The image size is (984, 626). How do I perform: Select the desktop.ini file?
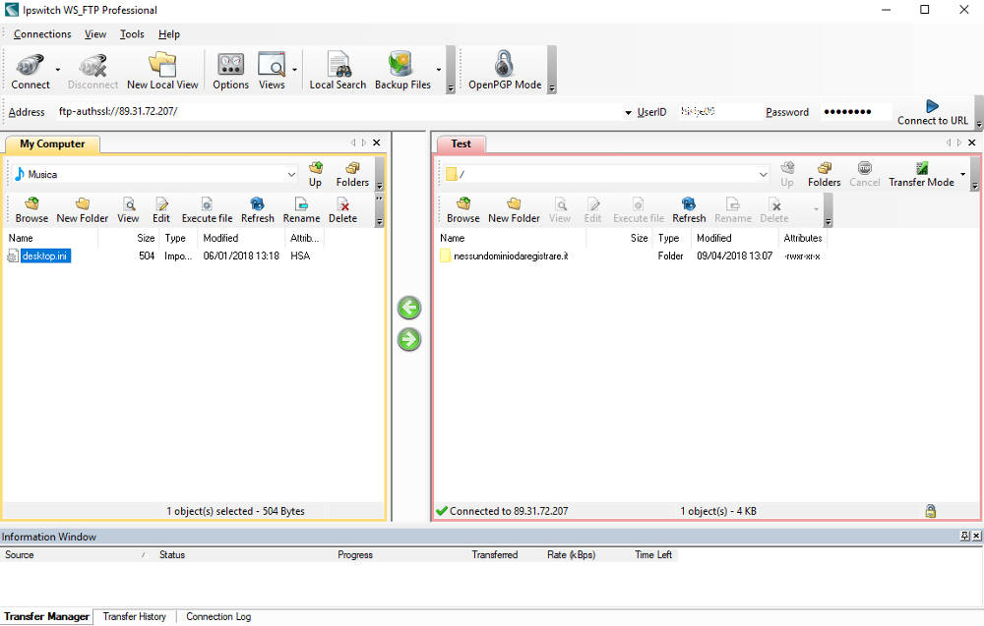point(45,256)
